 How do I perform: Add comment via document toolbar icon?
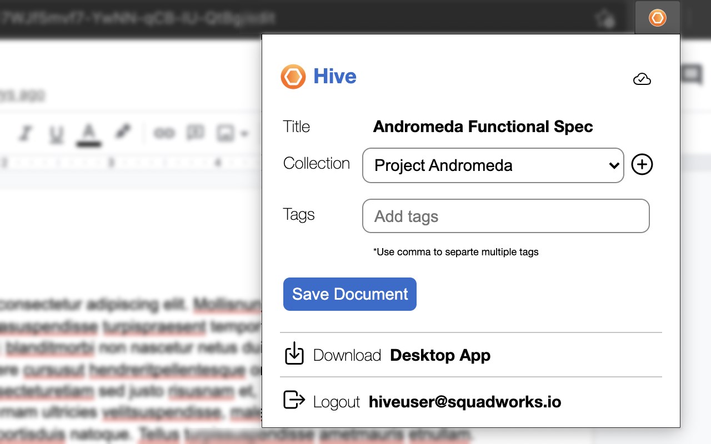click(195, 133)
